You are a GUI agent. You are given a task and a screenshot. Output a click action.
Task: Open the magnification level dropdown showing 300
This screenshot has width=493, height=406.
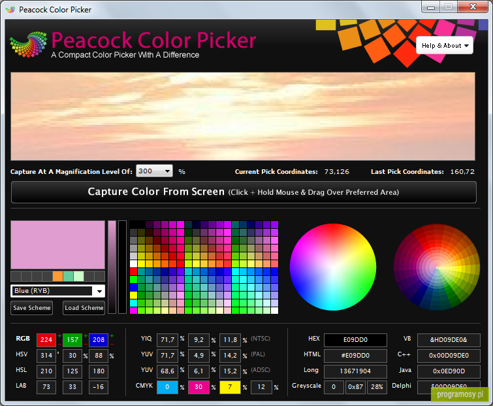tap(154, 171)
